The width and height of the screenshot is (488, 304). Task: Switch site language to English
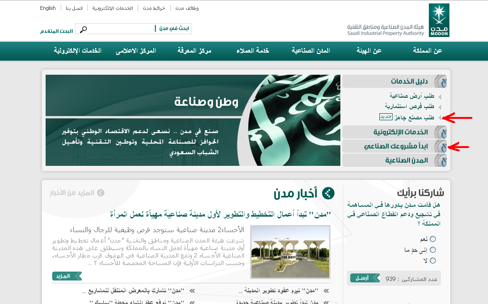pyautogui.click(x=47, y=8)
